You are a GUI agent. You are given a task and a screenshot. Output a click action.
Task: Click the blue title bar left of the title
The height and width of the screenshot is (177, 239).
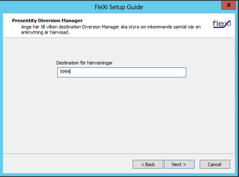pyautogui.click(x=46, y=7)
